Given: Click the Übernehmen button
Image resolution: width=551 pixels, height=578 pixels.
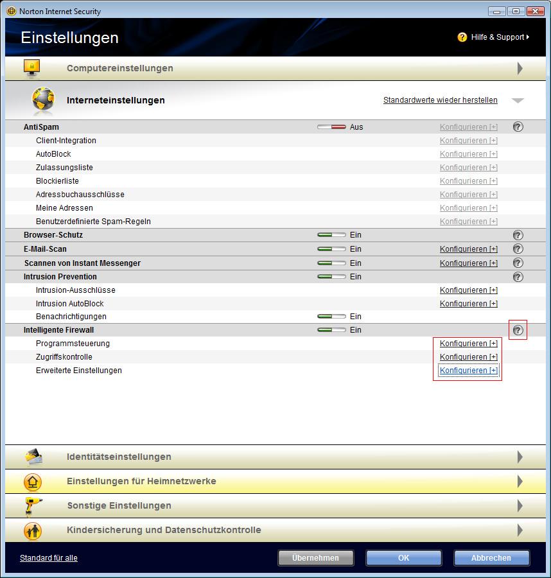Looking at the screenshot, I should tap(315, 557).
